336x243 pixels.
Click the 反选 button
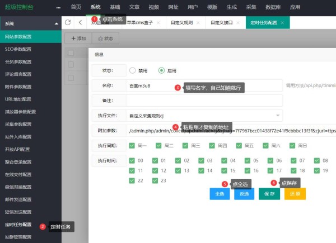coord(244,194)
